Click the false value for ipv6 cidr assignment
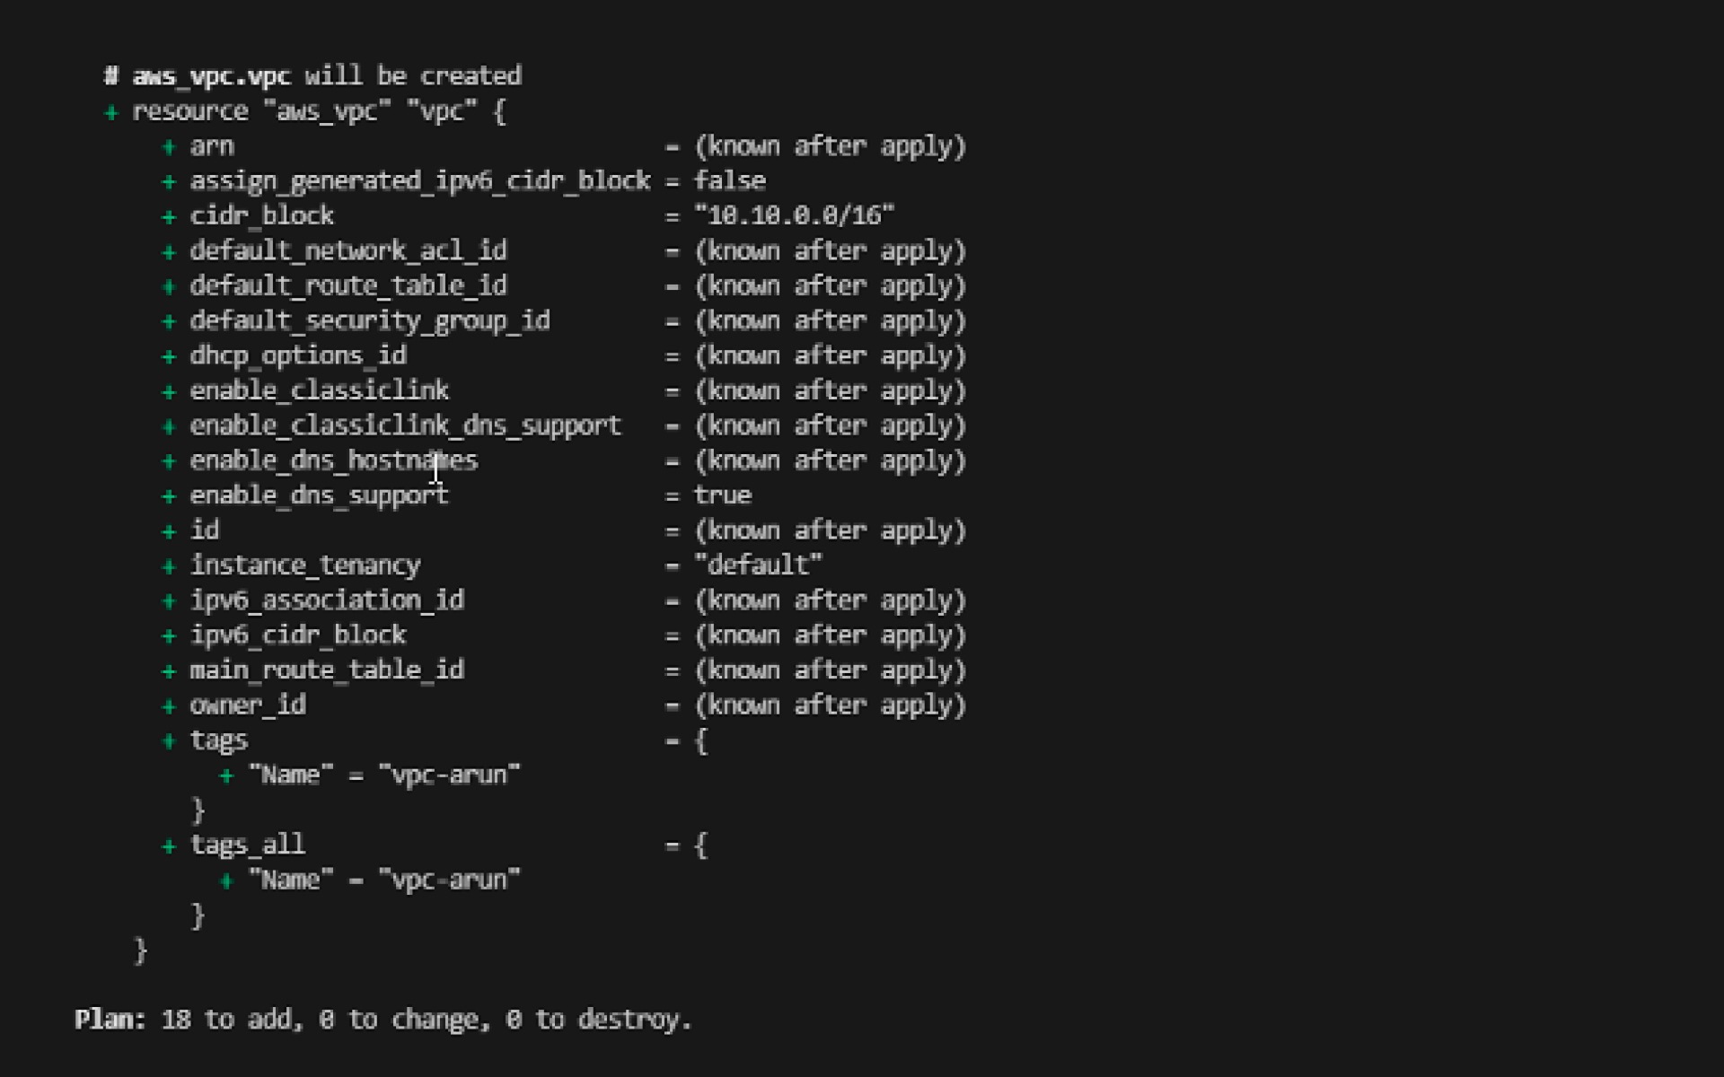This screenshot has width=1724, height=1077. coord(729,181)
